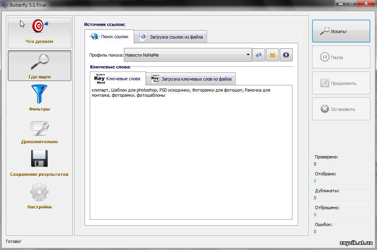Open the 'Дополнительно' wrench section
Viewport: 377px width, 250px height.
[x=39, y=132]
